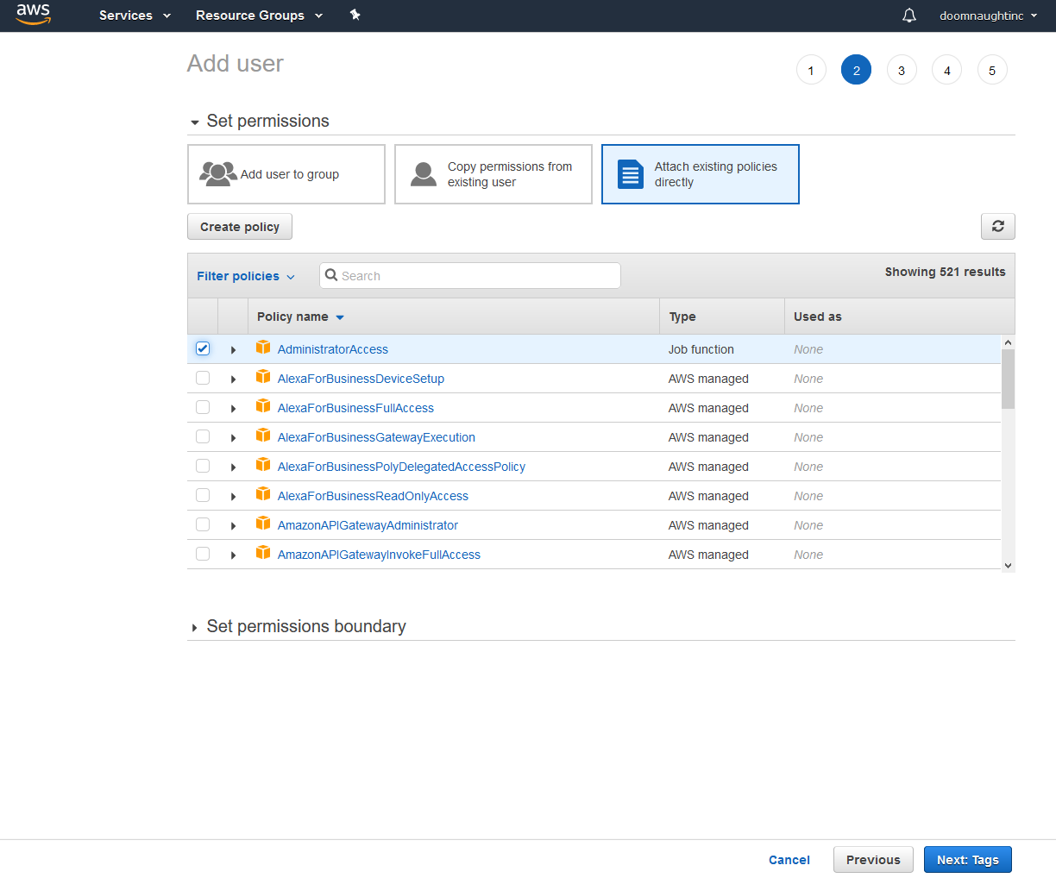Click the document icon in Attach existing policies
Image resolution: width=1056 pixels, height=878 pixels.
(631, 174)
